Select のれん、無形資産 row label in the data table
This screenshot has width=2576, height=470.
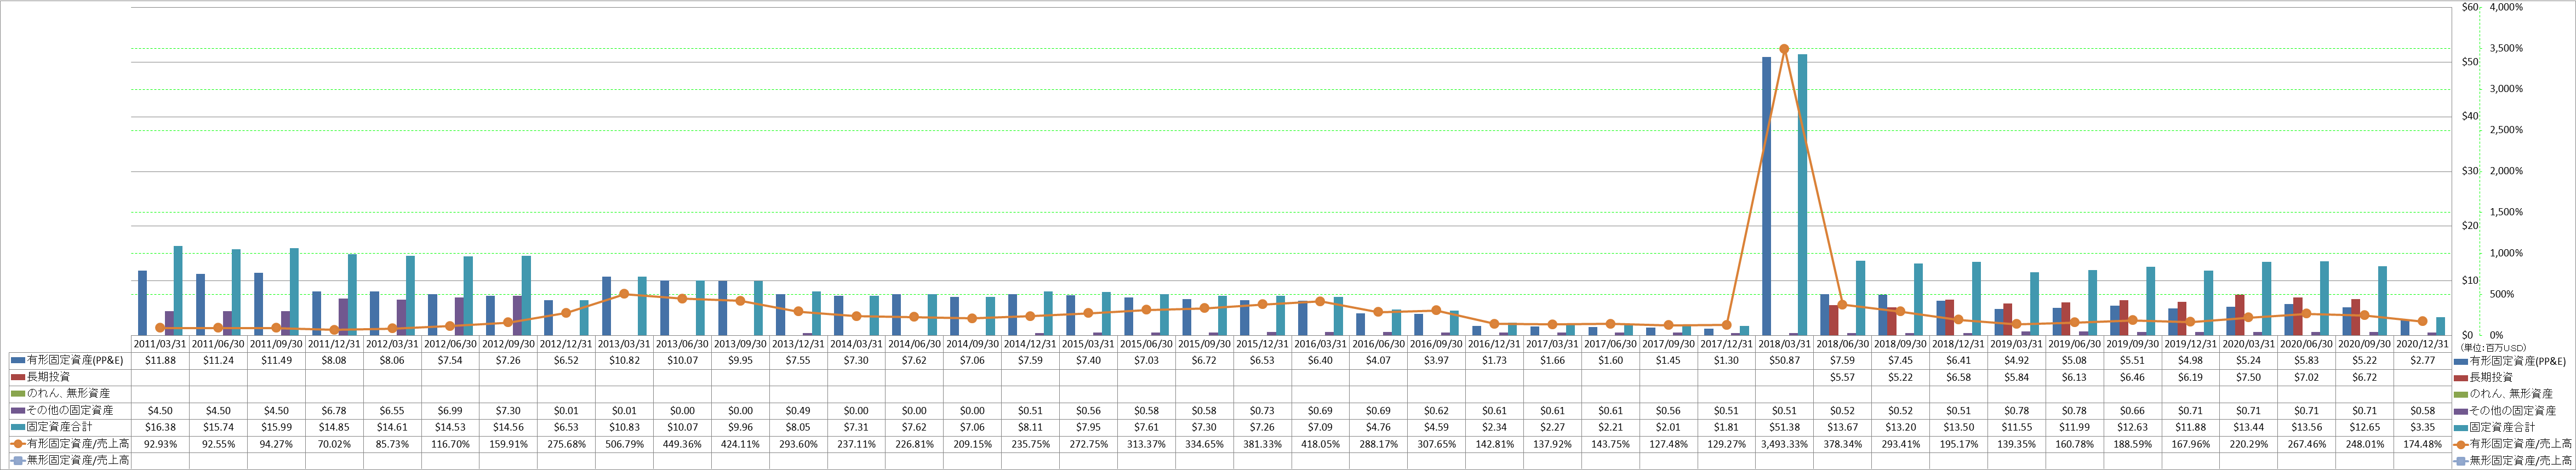(68, 394)
